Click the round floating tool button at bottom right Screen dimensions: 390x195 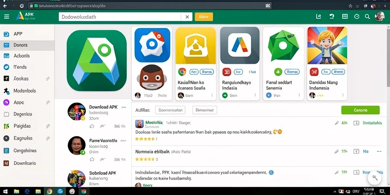tap(375, 178)
